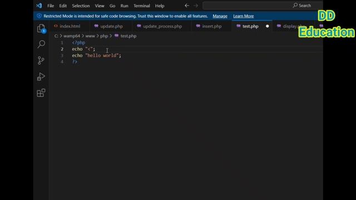Image resolution: width=356 pixels, height=200 pixels.
Task: Open the Selection menu
Action: coord(81,6)
